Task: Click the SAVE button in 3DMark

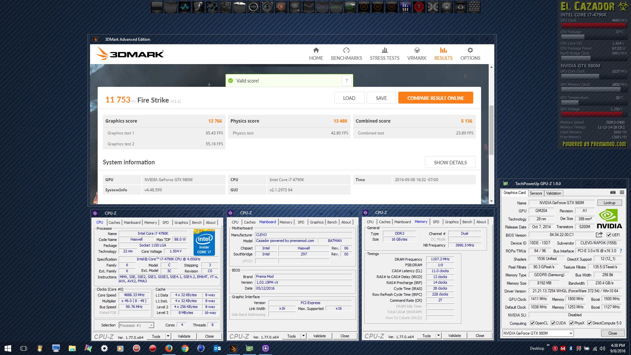Action: 381,98
